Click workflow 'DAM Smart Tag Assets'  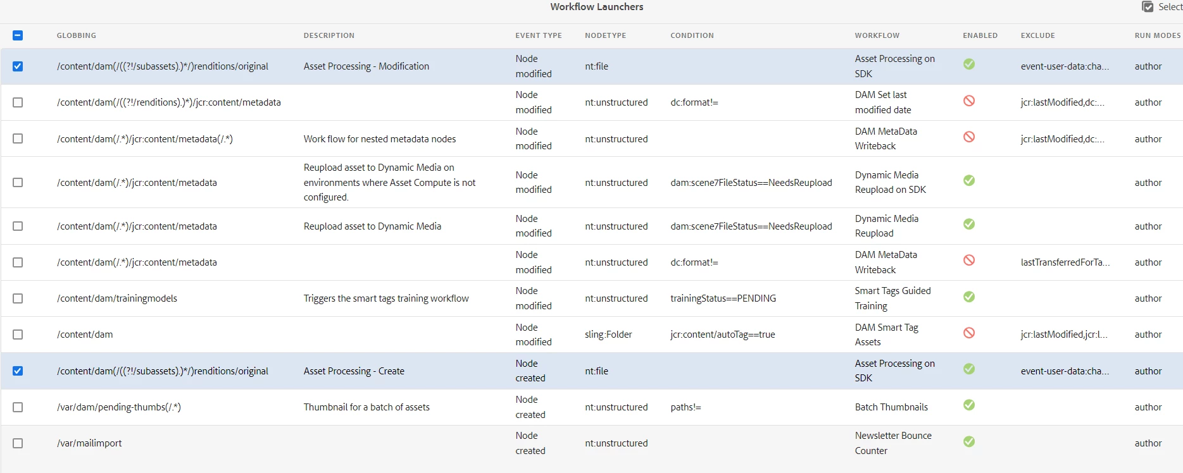coord(887,335)
